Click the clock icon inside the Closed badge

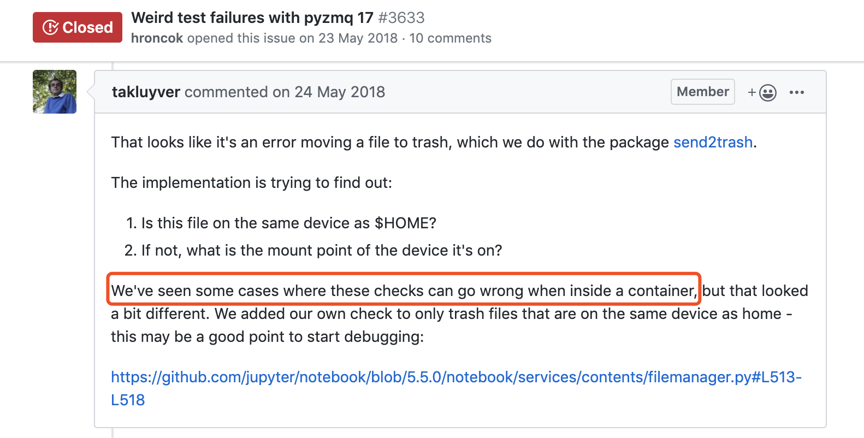pos(50,27)
